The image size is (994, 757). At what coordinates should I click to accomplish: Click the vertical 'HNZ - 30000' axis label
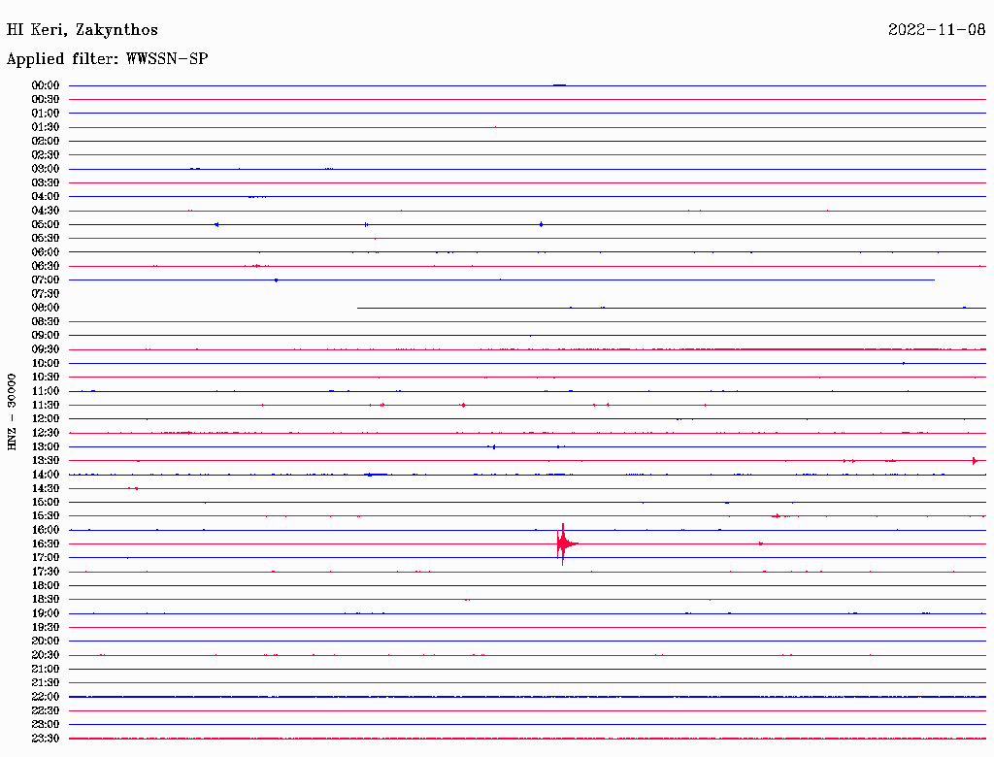(12, 411)
